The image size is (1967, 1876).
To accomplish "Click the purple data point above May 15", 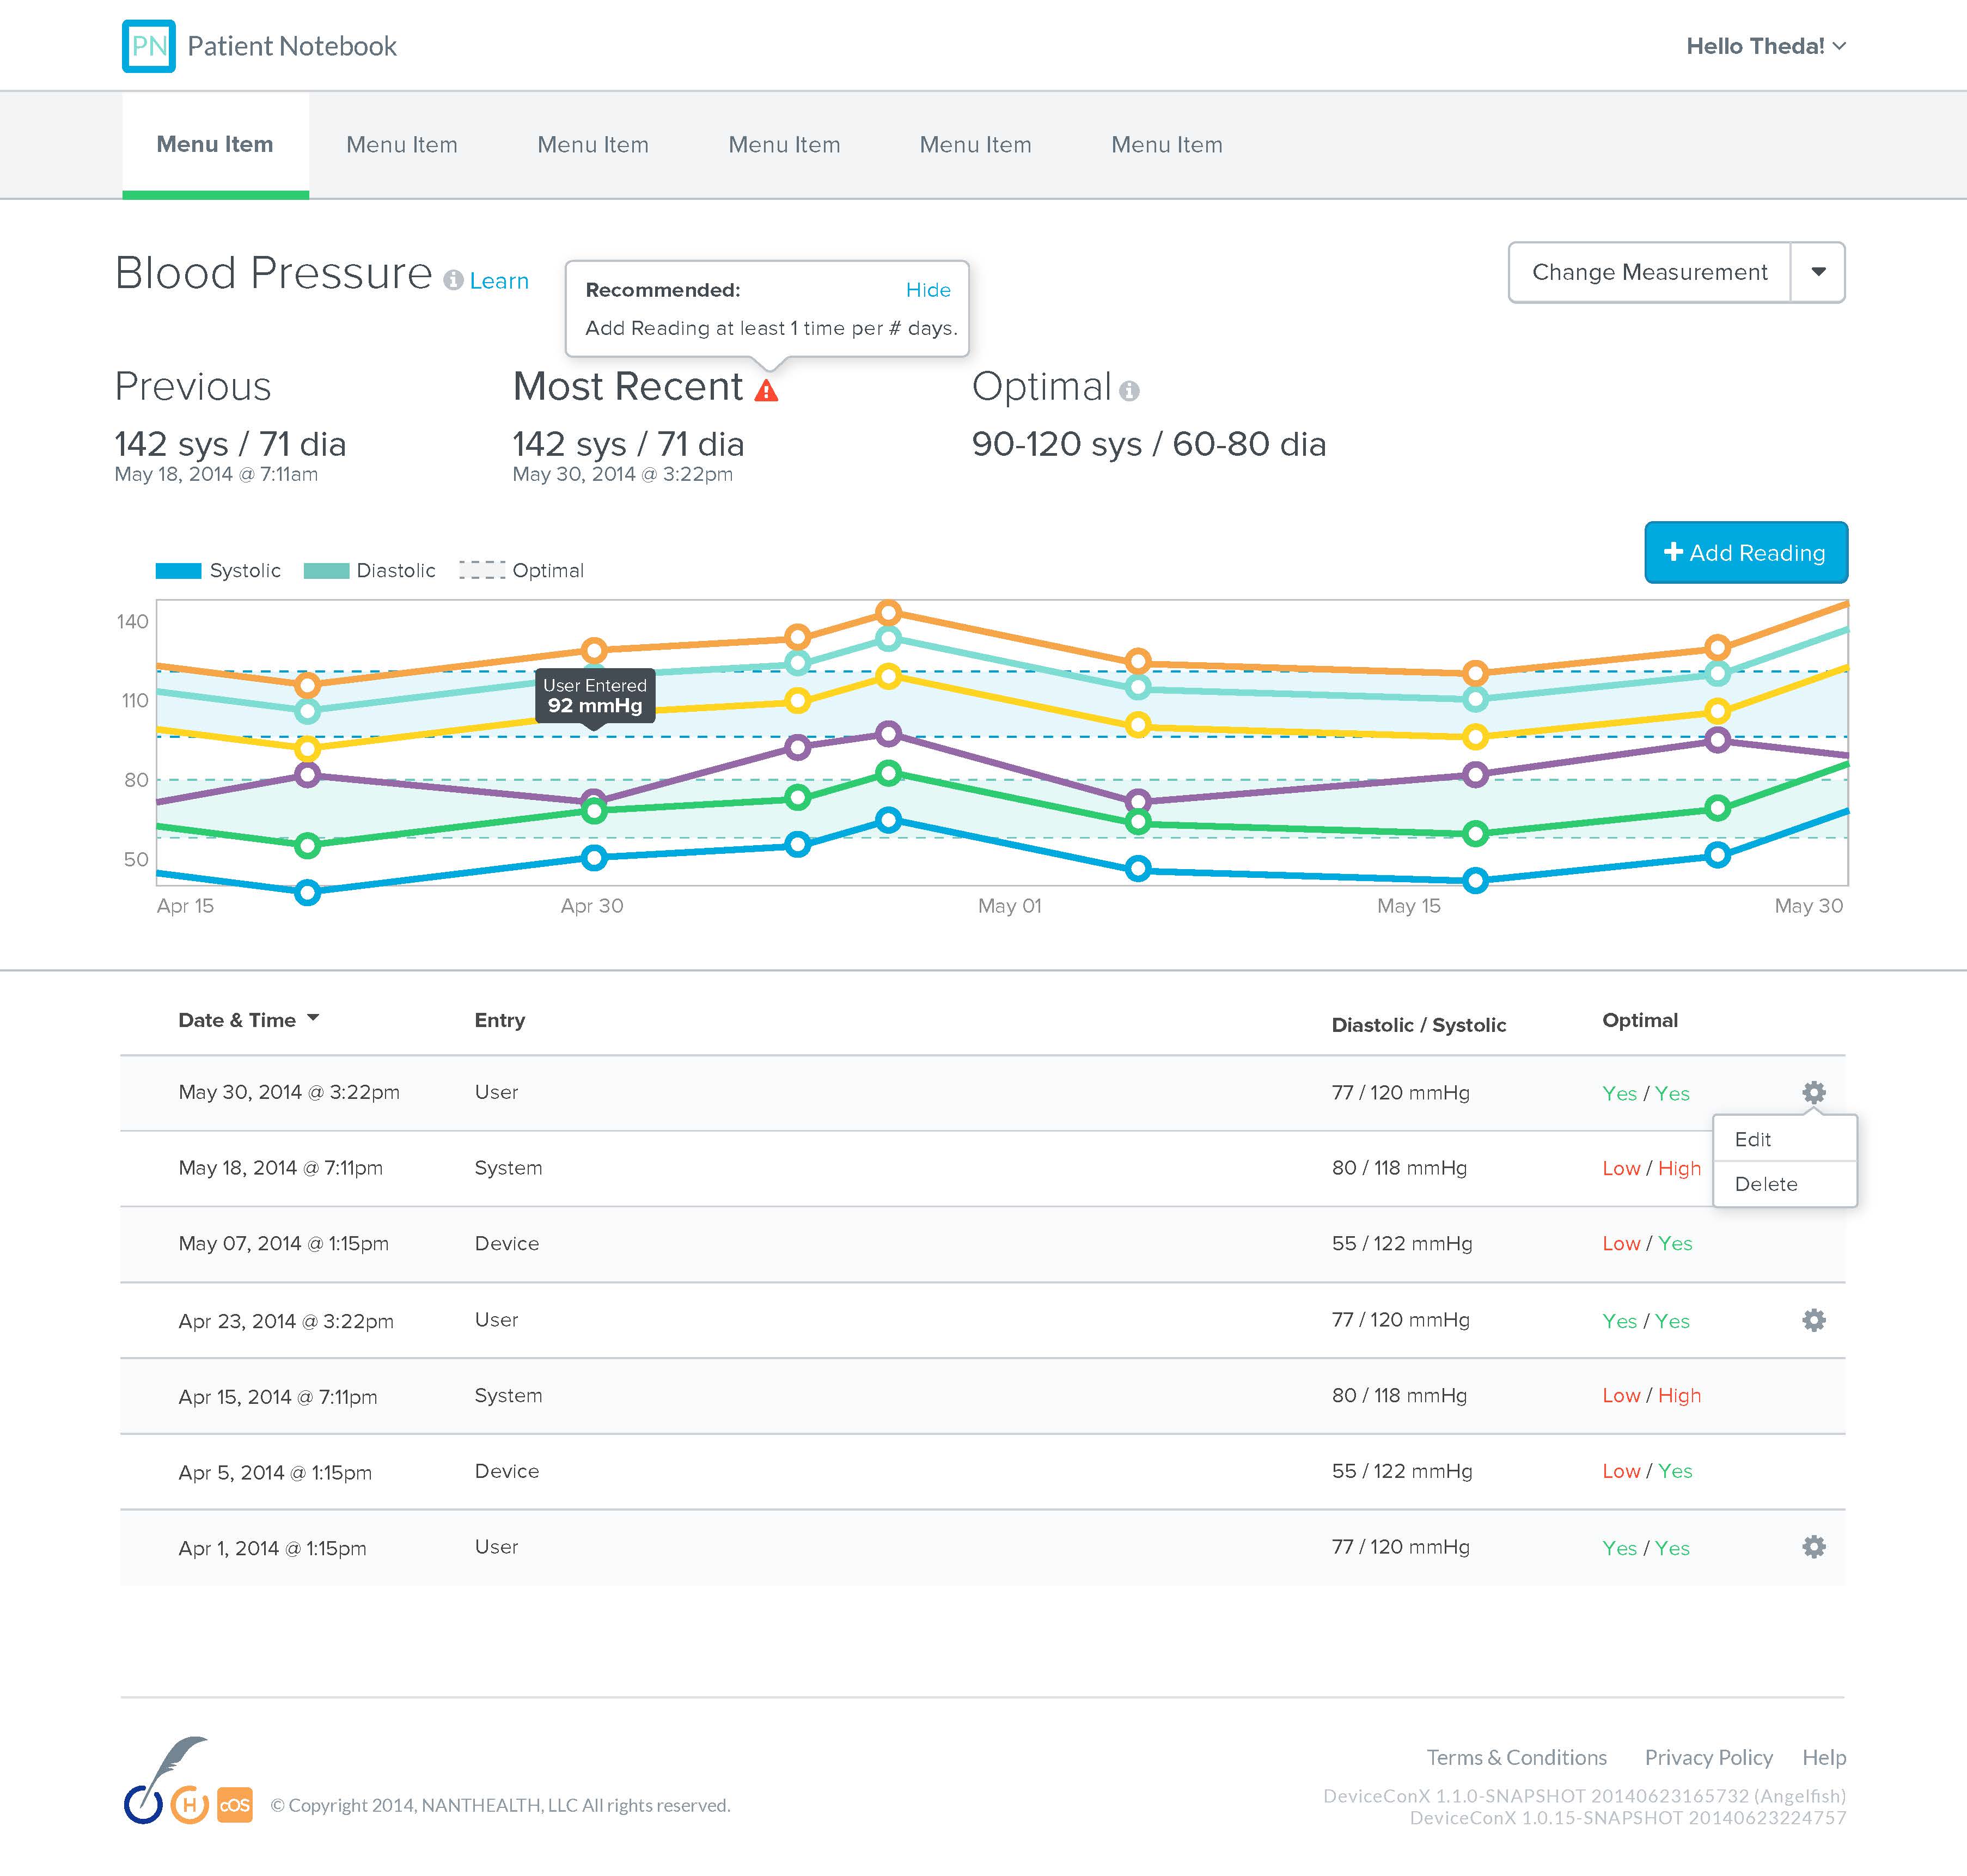I will pos(1475,774).
